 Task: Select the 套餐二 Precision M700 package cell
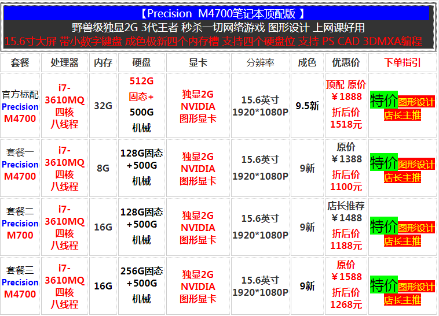[x=20, y=227]
